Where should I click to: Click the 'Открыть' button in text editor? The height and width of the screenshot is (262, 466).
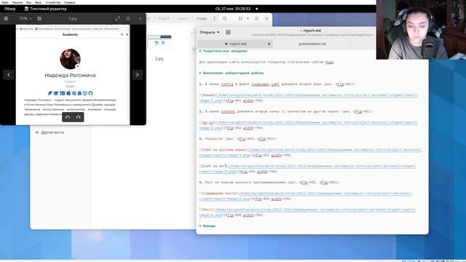click(x=207, y=32)
